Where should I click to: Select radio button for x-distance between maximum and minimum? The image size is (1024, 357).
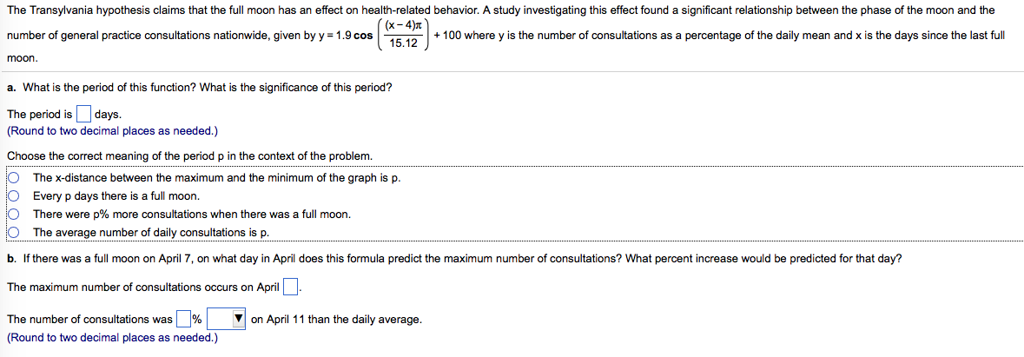[x=15, y=177]
